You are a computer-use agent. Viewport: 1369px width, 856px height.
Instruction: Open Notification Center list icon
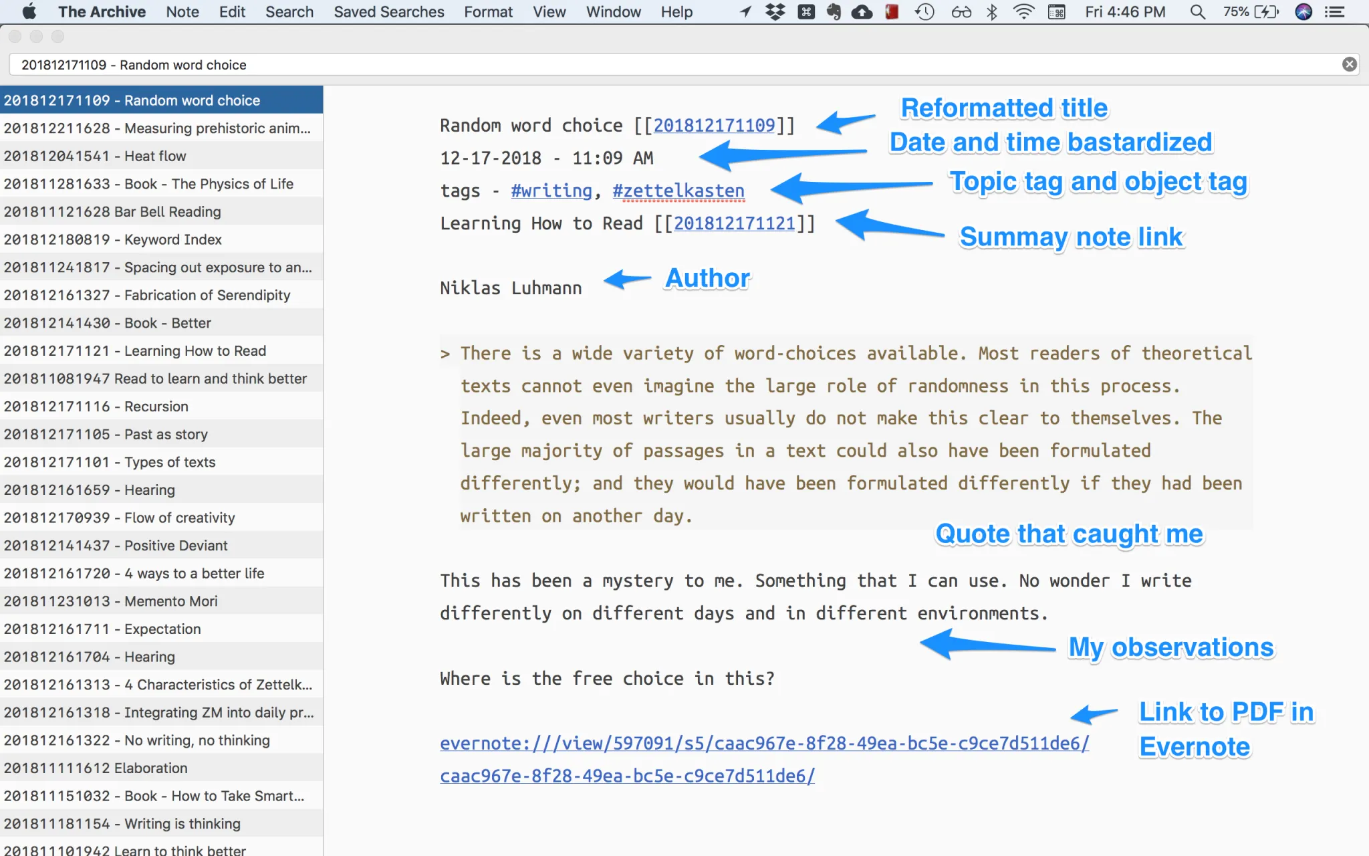[1335, 11]
